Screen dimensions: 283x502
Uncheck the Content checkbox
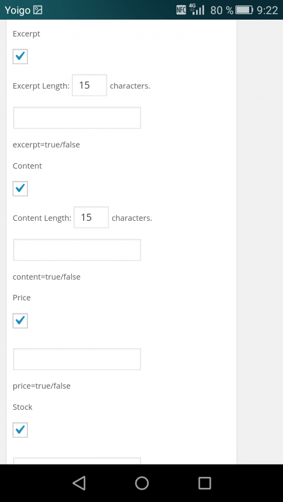20,188
